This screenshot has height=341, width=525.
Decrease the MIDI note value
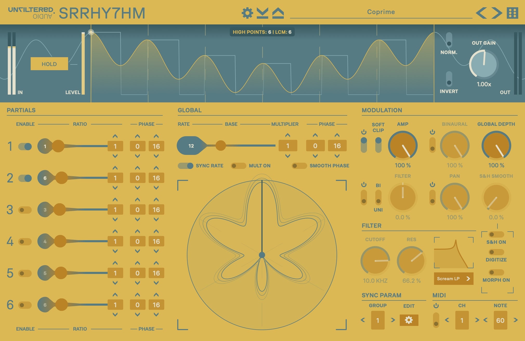pos(485,320)
